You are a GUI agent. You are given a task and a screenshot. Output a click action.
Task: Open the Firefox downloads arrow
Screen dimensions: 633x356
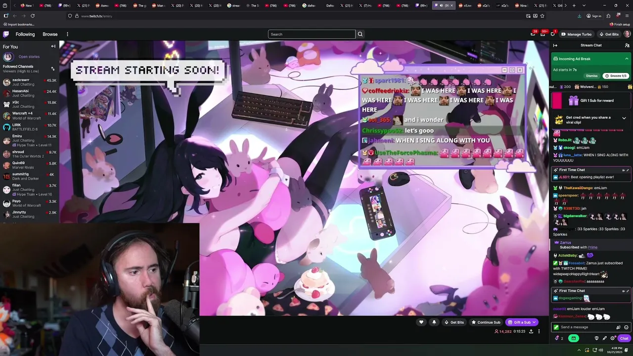pos(579,16)
